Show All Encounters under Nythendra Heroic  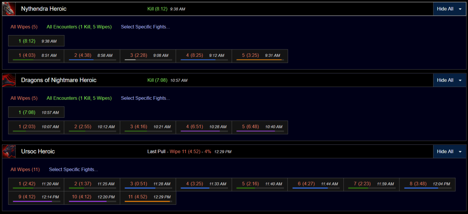coord(79,27)
